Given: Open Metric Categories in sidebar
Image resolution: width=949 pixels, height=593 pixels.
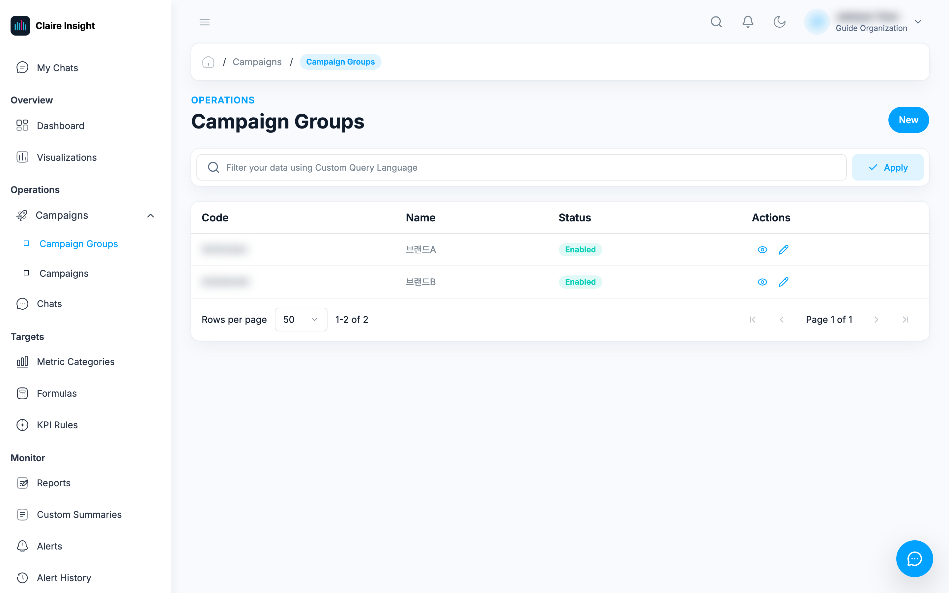Looking at the screenshot, I should click(76, 362).
